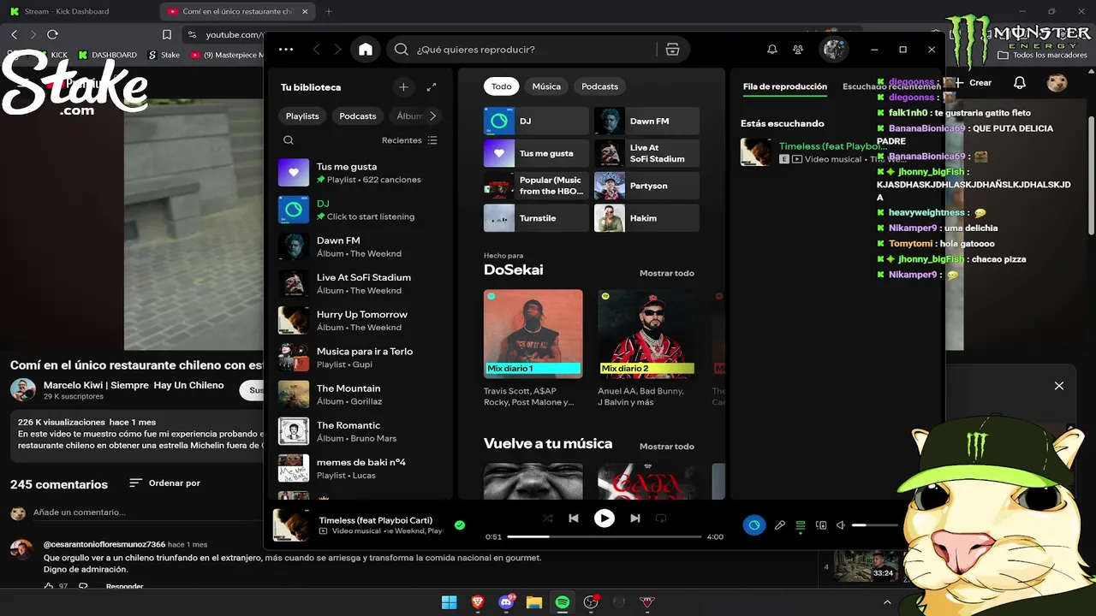Click Mostrar todo beside DoSekai
The image size is (1096, 616).
(x=667, y=274)
